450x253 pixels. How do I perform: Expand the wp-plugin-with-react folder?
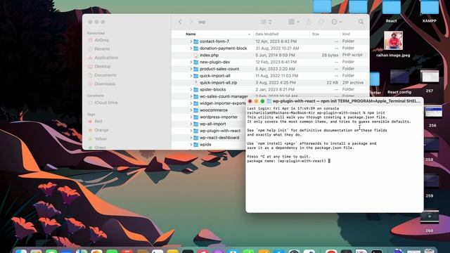(191, 131)
